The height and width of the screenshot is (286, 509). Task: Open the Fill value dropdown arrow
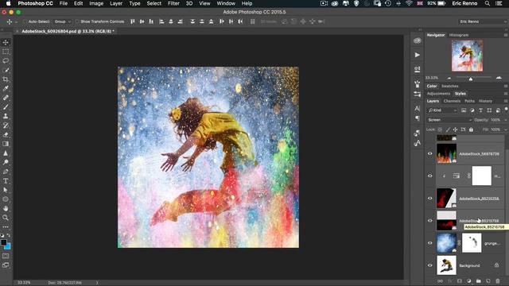[x=505, y=129]
